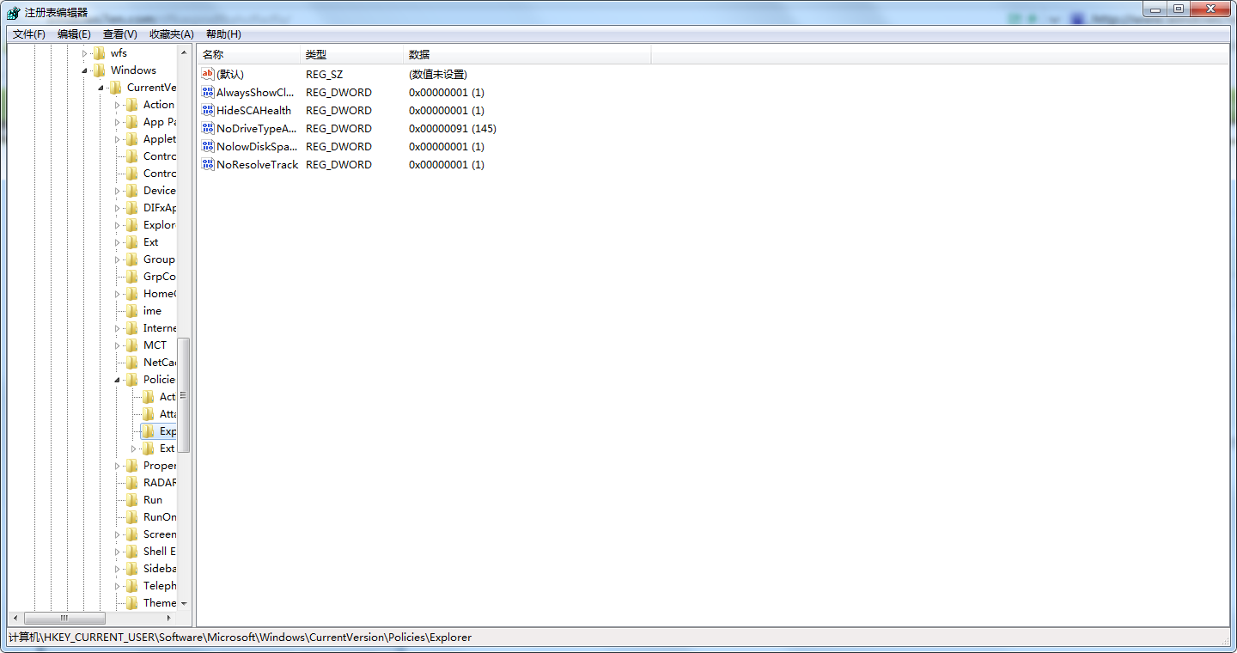Click the (默认) string value icon

click(x=208, y=74)
